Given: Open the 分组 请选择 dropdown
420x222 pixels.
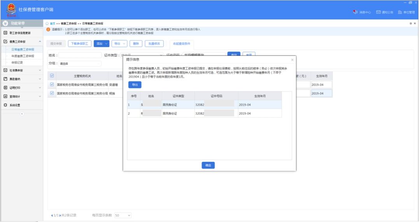Looking at the screenshot, I should coord(79,63).
